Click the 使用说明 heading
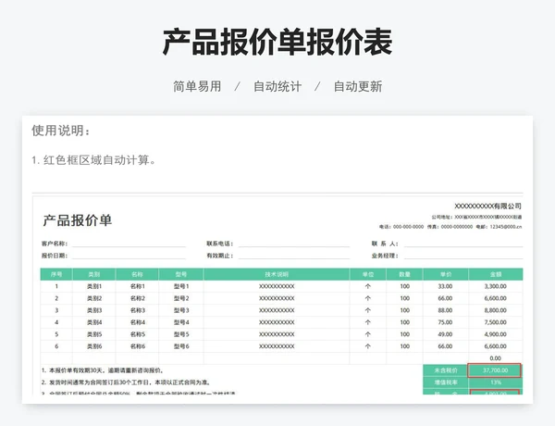 point(60,131)
